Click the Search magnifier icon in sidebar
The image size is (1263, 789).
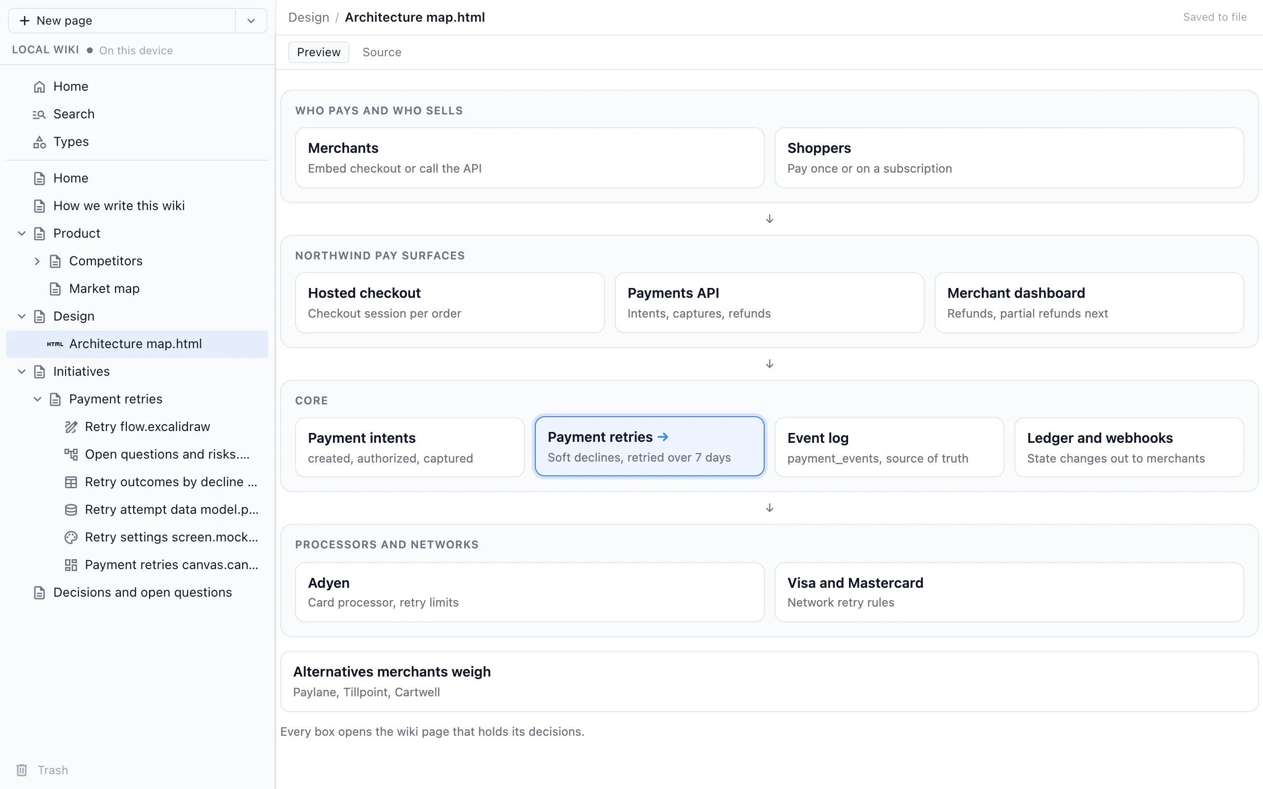click(x=39, y=114)
